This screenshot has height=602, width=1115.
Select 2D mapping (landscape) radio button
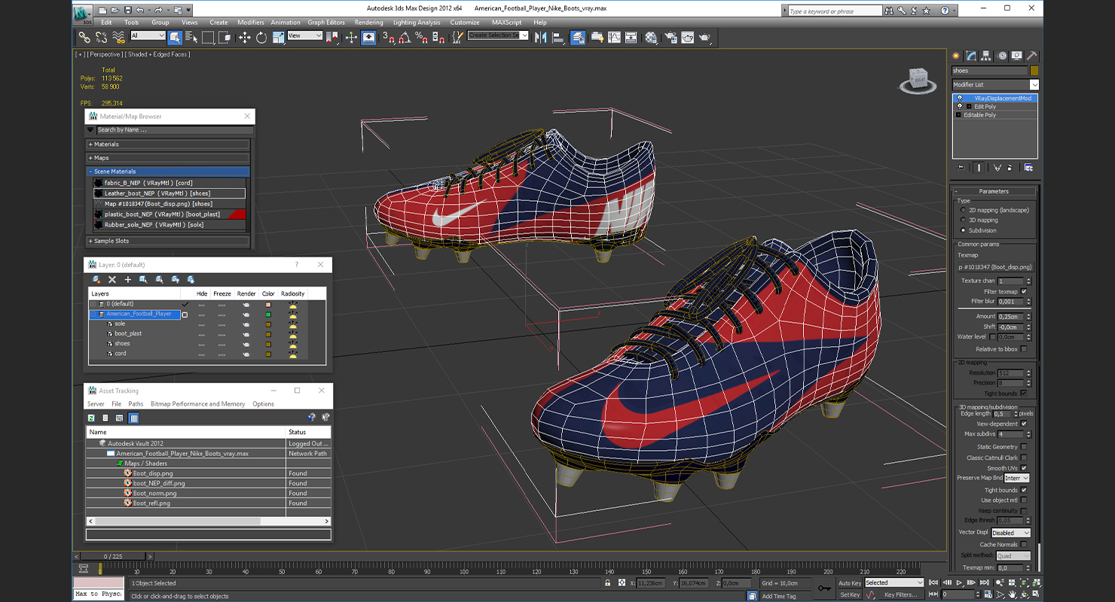coord(963,210)
